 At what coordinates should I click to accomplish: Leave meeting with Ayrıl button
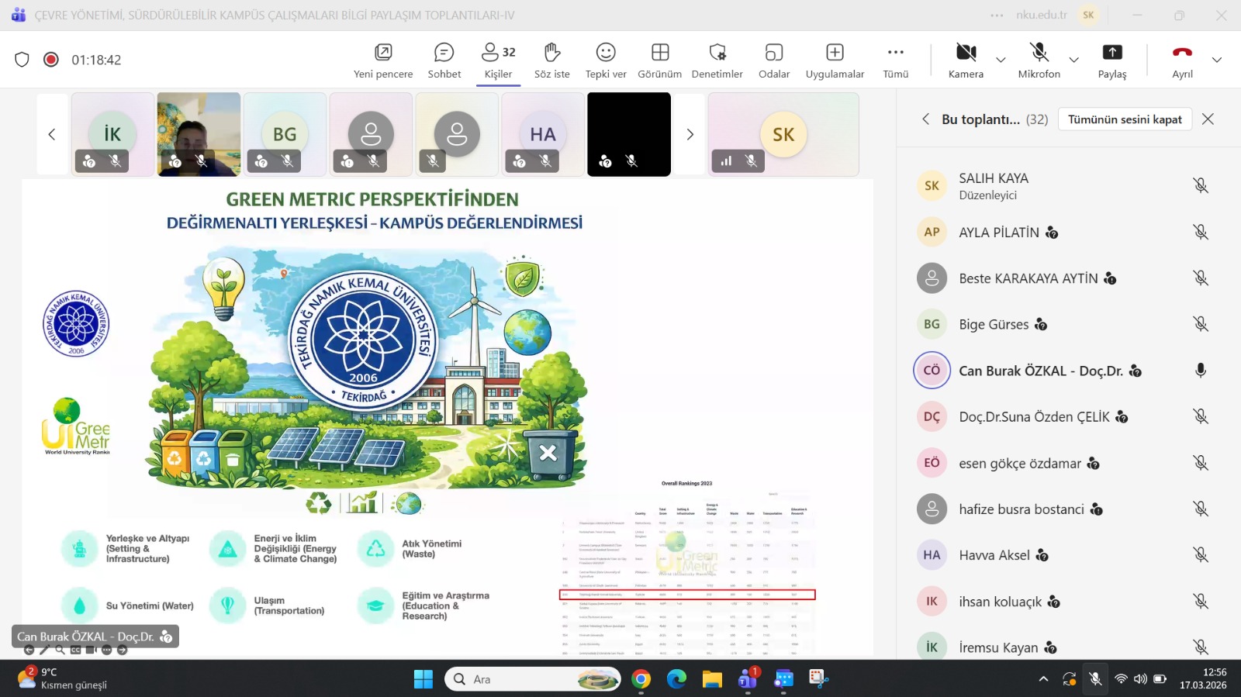pyautogui.click(x=1182, y=60)
